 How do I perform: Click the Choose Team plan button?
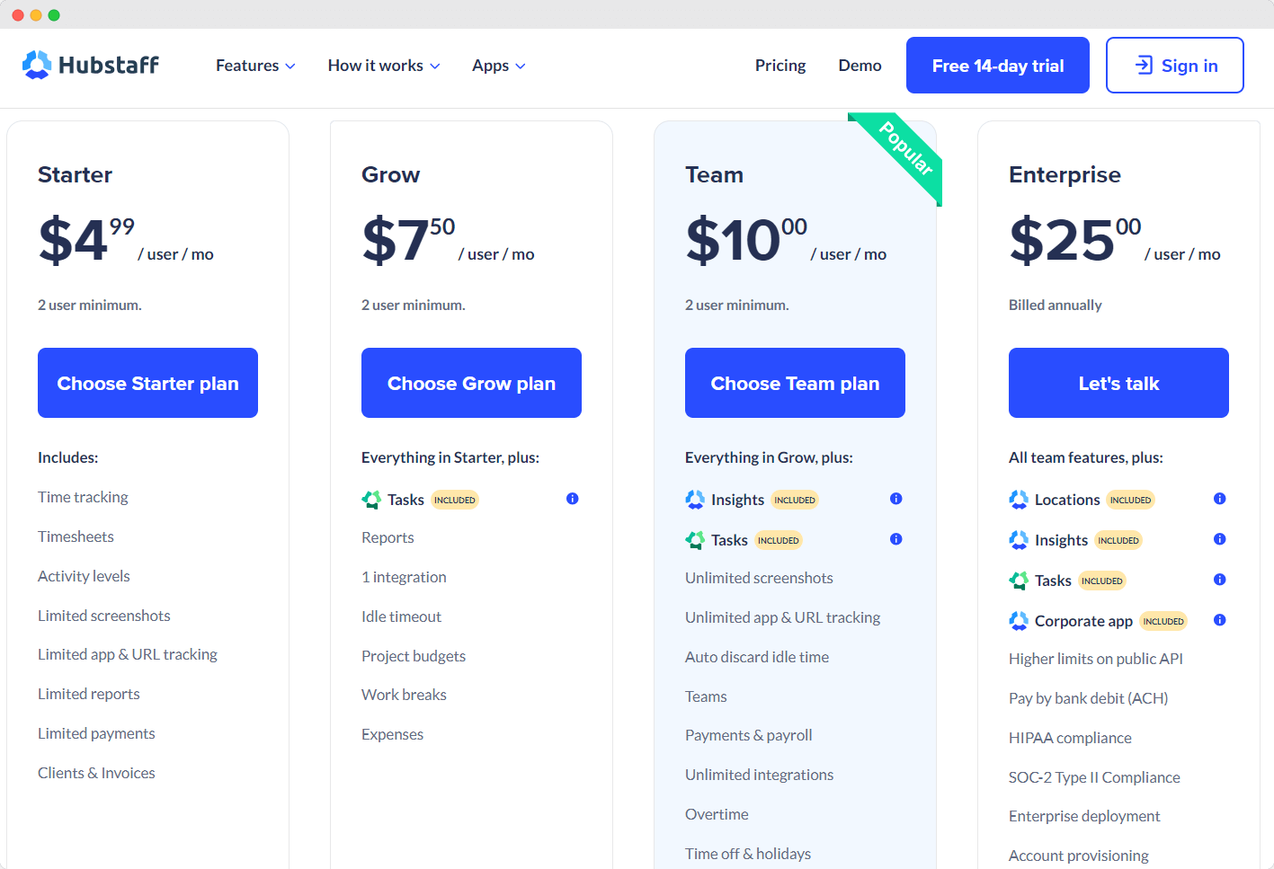(795, 383)
